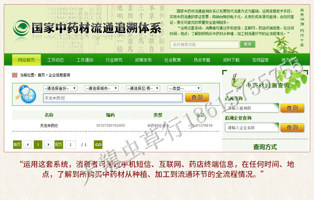
Task: Open the 请选择城市 city dropdown
Action: click(x=101, y=88)
